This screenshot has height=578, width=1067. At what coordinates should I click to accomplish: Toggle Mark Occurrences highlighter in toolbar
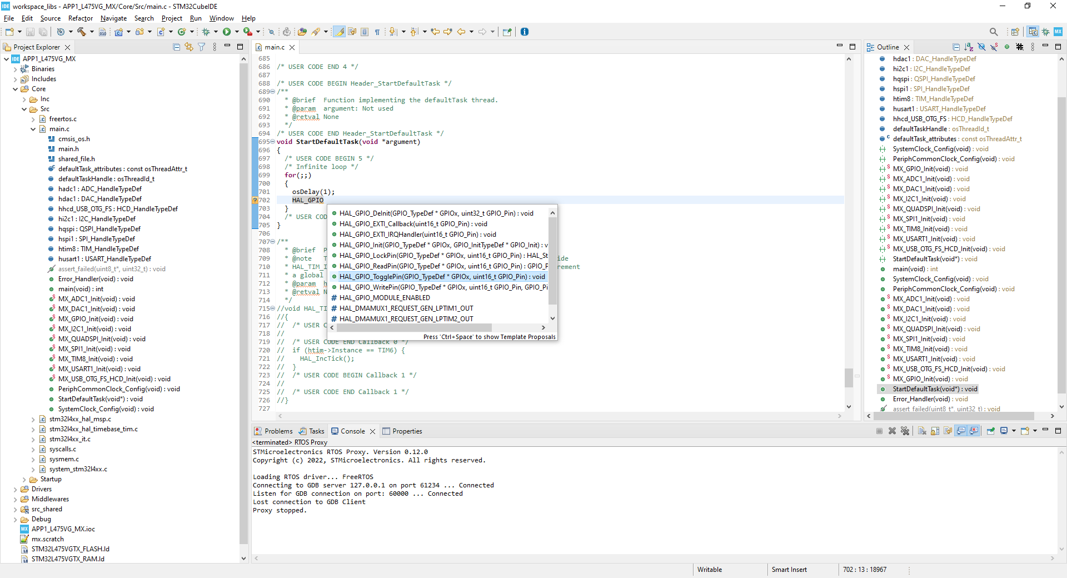(339, 32)
